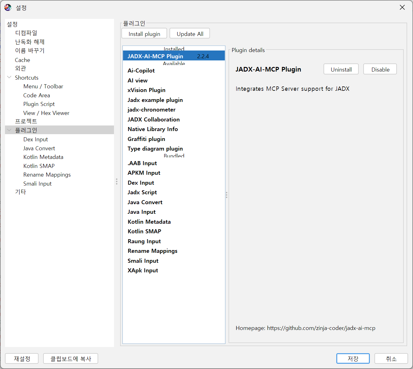Viewport: 413px width, 369px height.
Task: Click the 취소 cancel button
Action: (391, 358)
